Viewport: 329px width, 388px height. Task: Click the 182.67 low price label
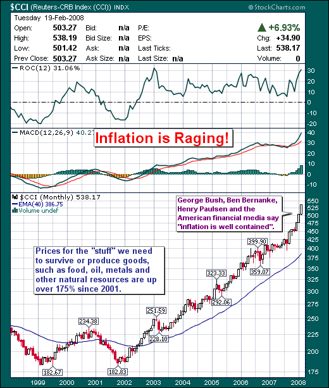(52, 372)
